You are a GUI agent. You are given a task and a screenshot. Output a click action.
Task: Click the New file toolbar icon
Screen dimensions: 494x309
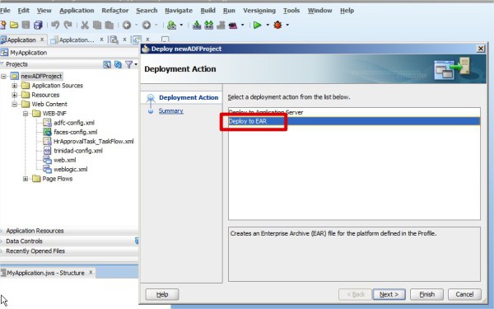[2, 25]
